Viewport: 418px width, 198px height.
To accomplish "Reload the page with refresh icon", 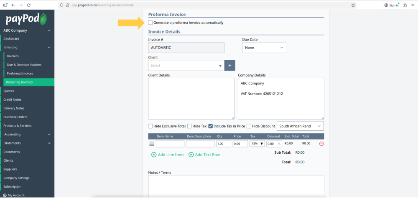I will (29, 5).
